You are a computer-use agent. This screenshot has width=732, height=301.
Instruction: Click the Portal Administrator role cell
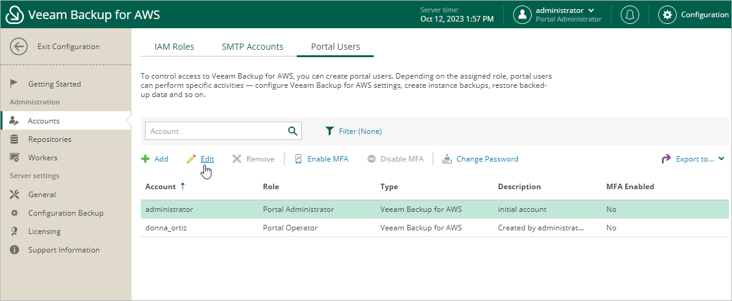point(298,209)
